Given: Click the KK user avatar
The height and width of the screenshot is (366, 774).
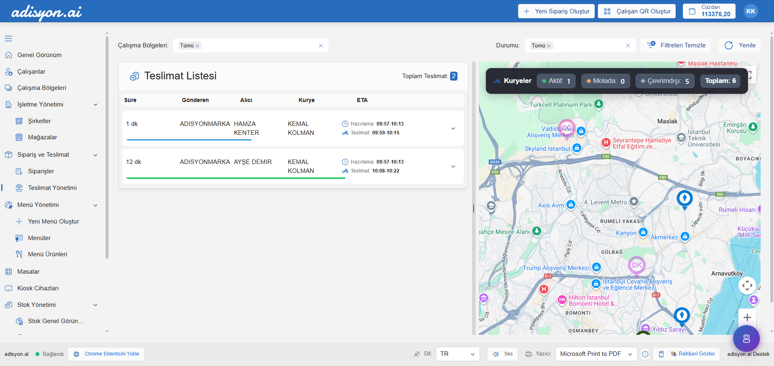Looking at the screenshot, I should click(751, 11).
